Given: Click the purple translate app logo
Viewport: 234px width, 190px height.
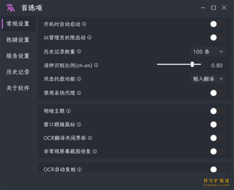Looking at the screenshot, I should (10, 8).
